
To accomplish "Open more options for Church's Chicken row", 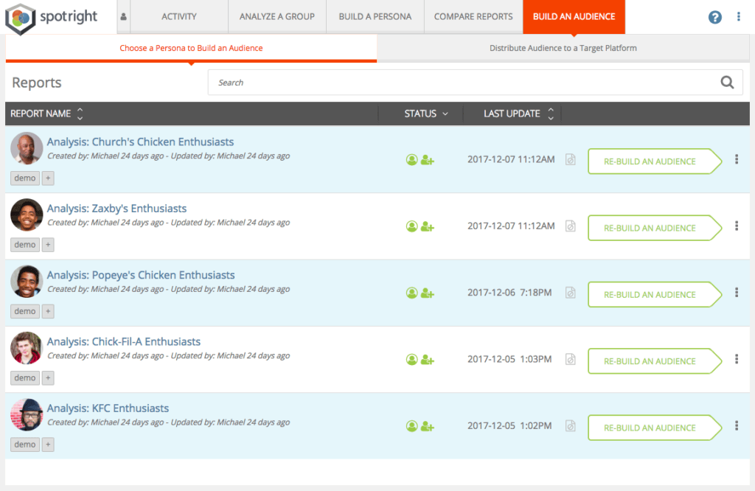I will coord(737,159).
